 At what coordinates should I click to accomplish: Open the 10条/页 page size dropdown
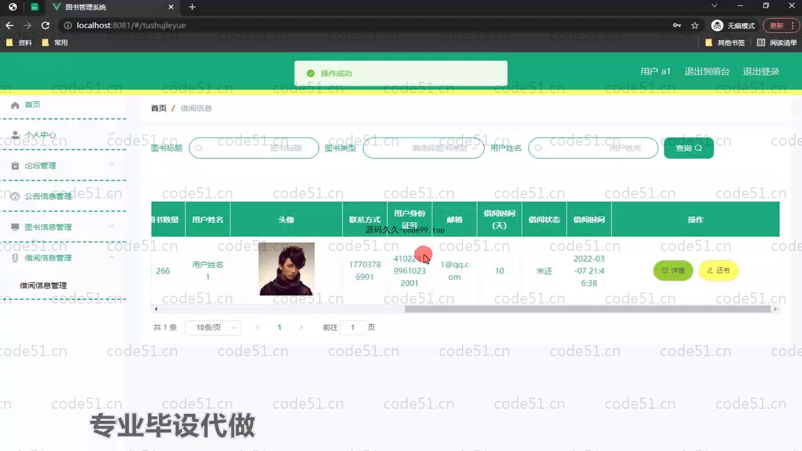pos(213,327)
